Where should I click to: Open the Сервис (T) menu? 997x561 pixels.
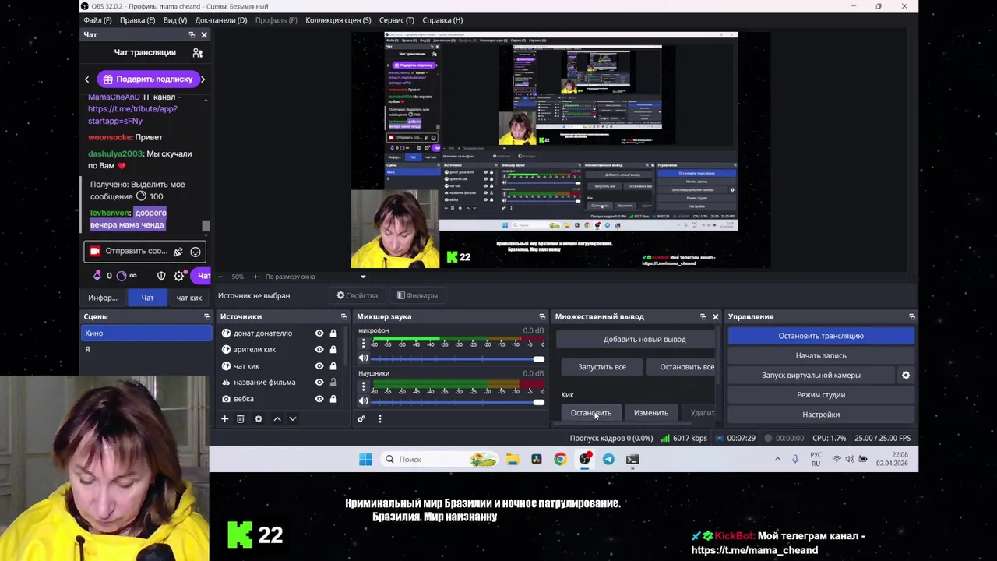click(396, 20)
